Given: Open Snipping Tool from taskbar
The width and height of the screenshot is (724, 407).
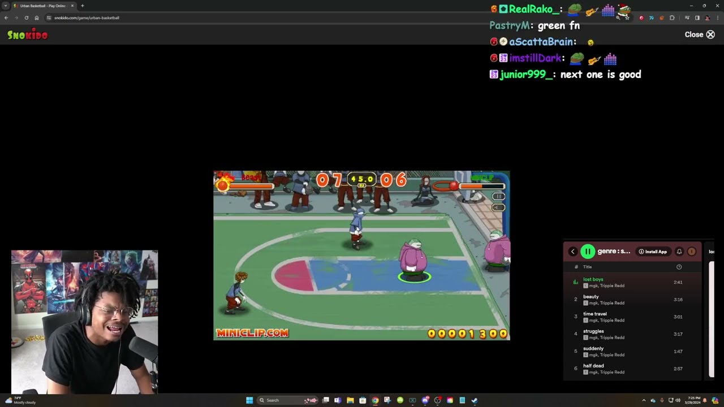Looking at the screenshot, I should pyautogui.click(x=387, y=400).
